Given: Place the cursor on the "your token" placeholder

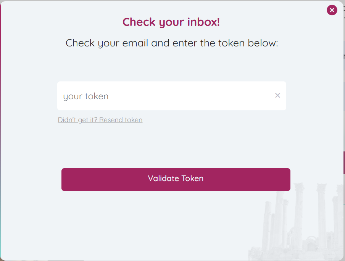Looking at the screenshot, I should pyautogui.click(x=86, y=96).
